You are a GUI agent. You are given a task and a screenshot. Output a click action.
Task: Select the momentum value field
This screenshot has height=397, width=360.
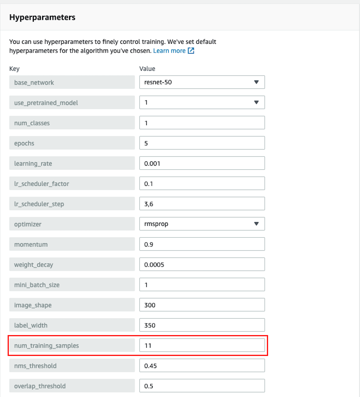pyautogui.click(x=202, y=244)
